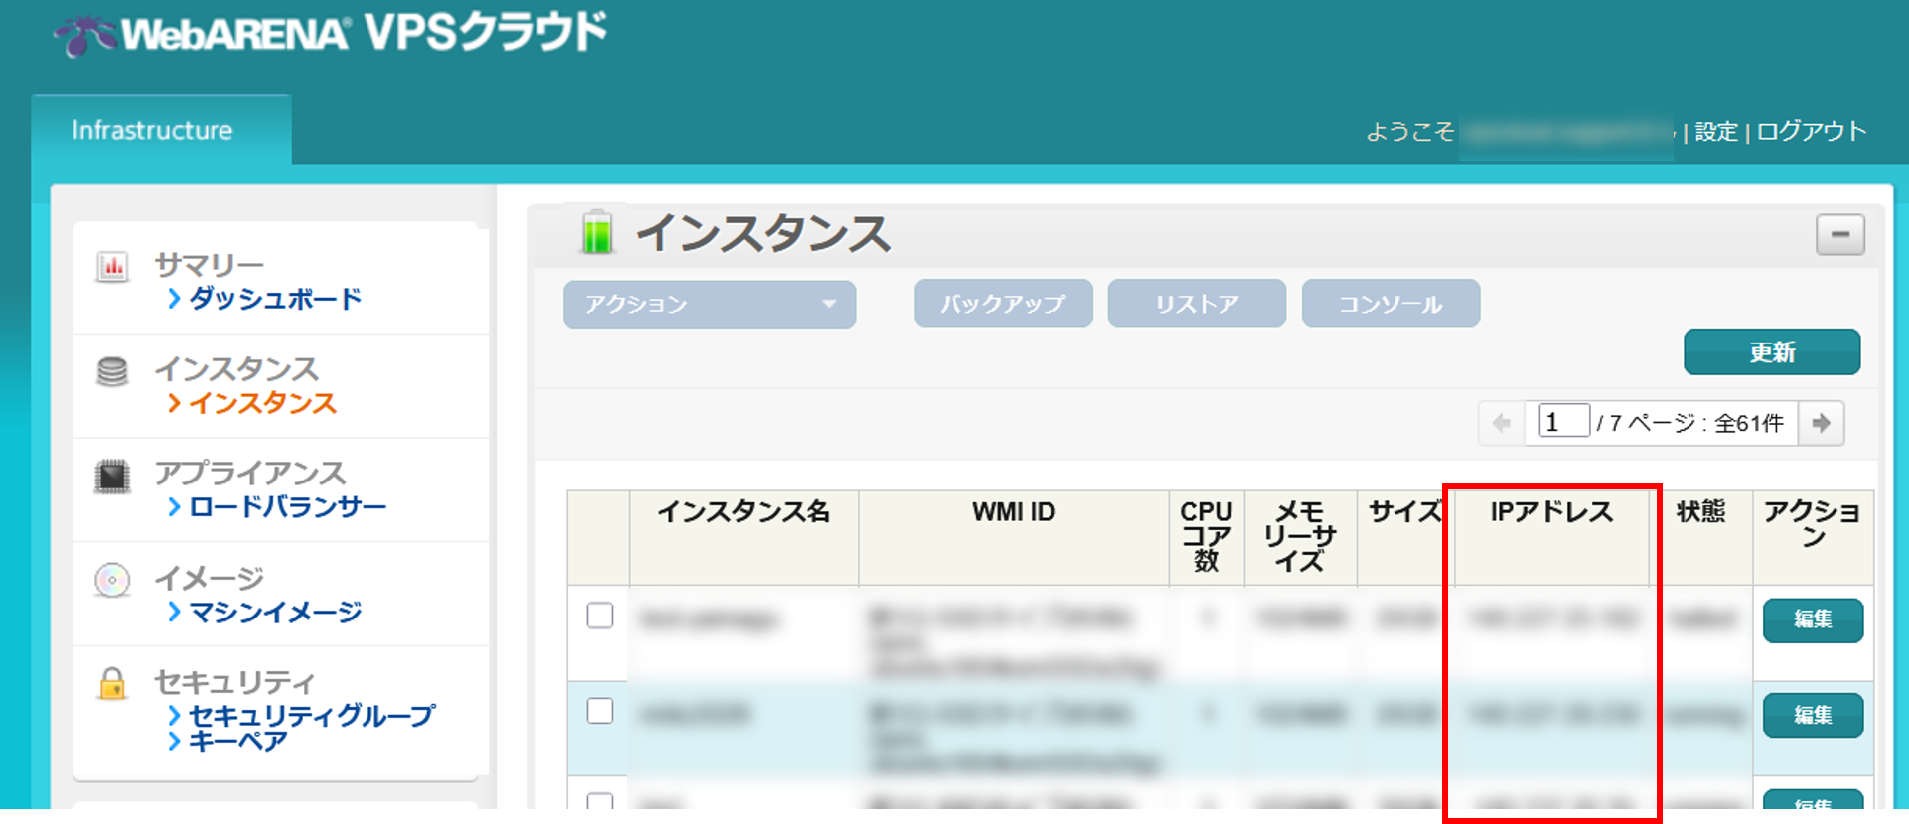Click the page number input field
The width and height of the screenshot is (1909, 824).
click(1563, 422)
